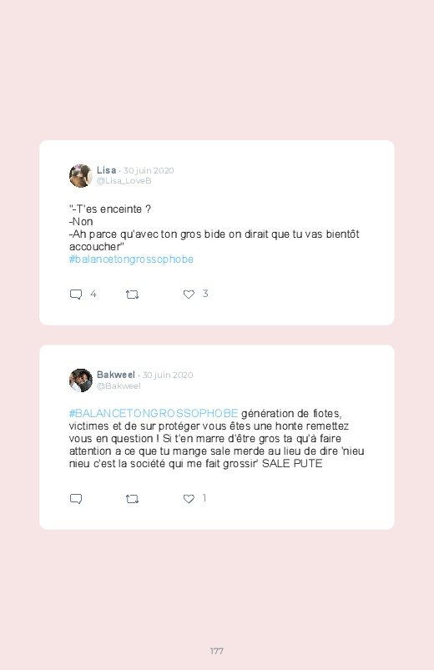Open Bakweel's profile avatar

[81, 380]
